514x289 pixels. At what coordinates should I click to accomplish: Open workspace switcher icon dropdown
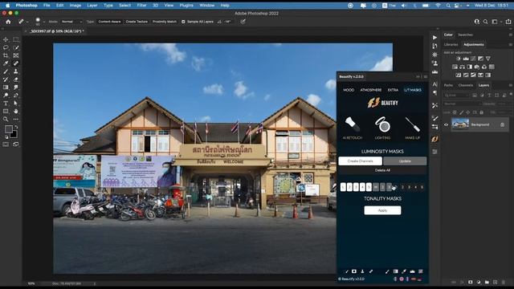(496, 22)
